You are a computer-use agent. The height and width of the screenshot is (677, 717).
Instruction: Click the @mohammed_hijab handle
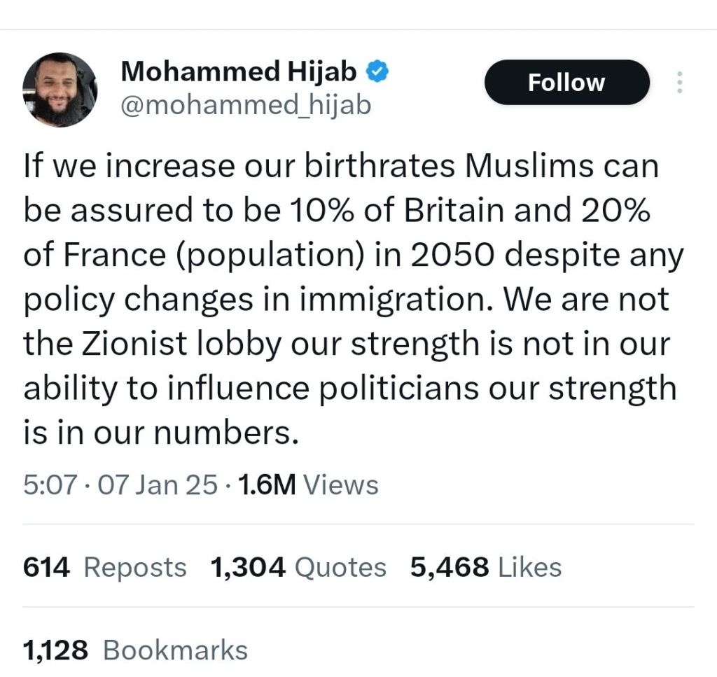point(246,105)
